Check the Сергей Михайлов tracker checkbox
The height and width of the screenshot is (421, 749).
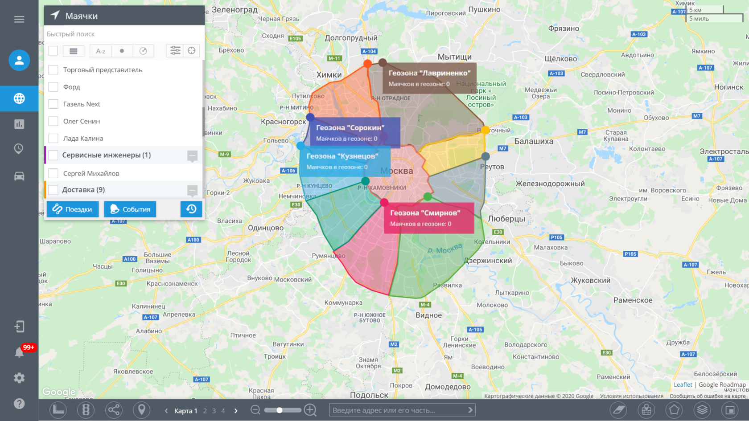click(53, 173)
